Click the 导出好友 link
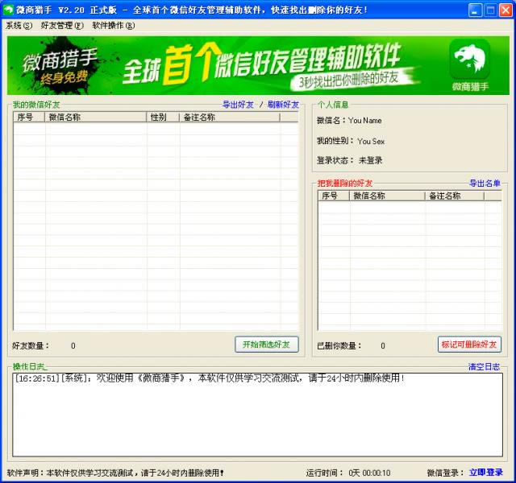This screenshot has width=516, height=483. click(238, 105)
